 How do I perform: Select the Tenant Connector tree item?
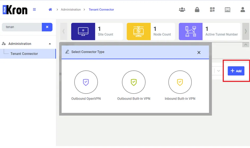tap(28, 54)
